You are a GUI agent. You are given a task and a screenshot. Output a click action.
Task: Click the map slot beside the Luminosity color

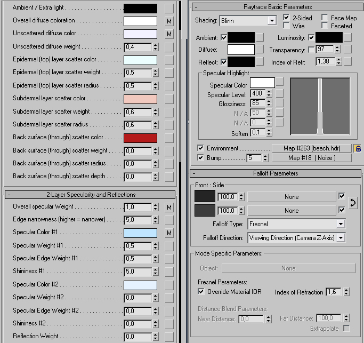[347, 37]
